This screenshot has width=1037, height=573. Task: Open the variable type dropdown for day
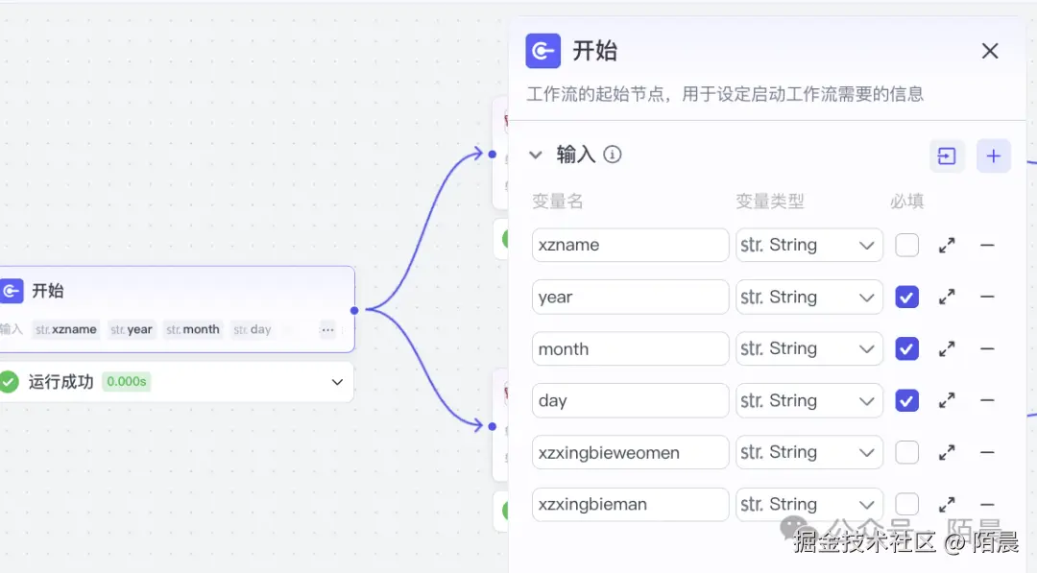pyautogui.click(x=809, y=400)
